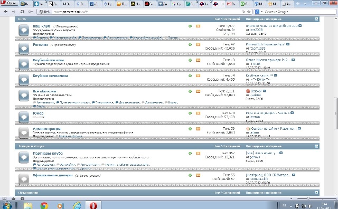The image size is (338, 209).
Task: Open the Партнеры клуба forum link
Action: (x=48, y=153)
